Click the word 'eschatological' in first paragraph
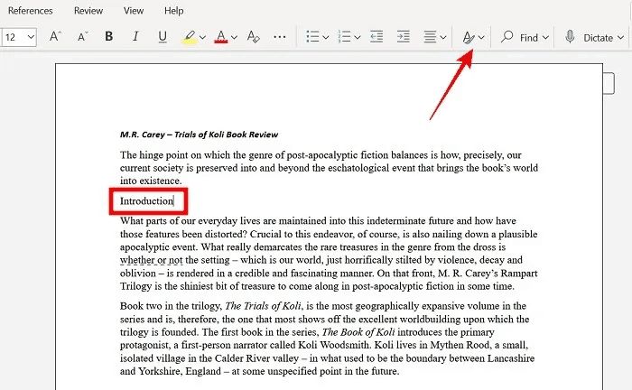Image resolution: width=632 pixels, height=390 pixels. pos(358,168)
